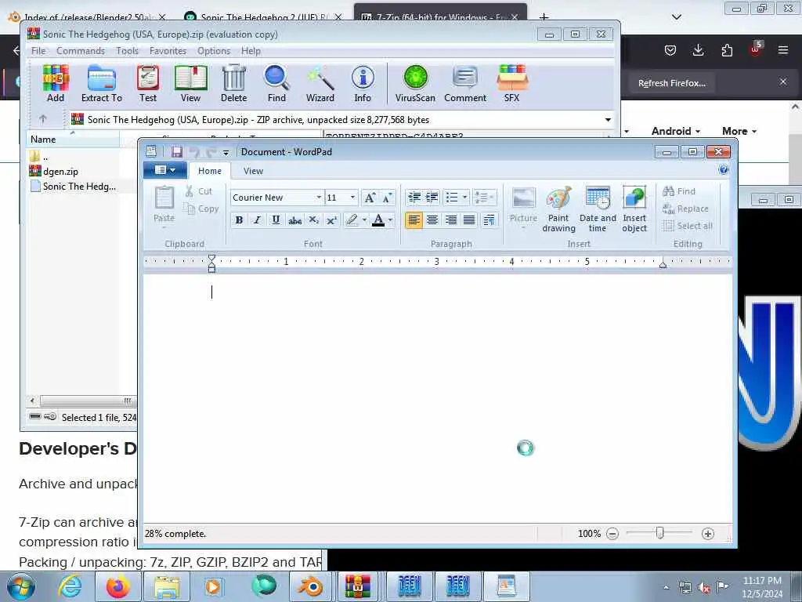Click the Comment icon in WinRAR
The image size is (802, 602).
click(465, 83)
